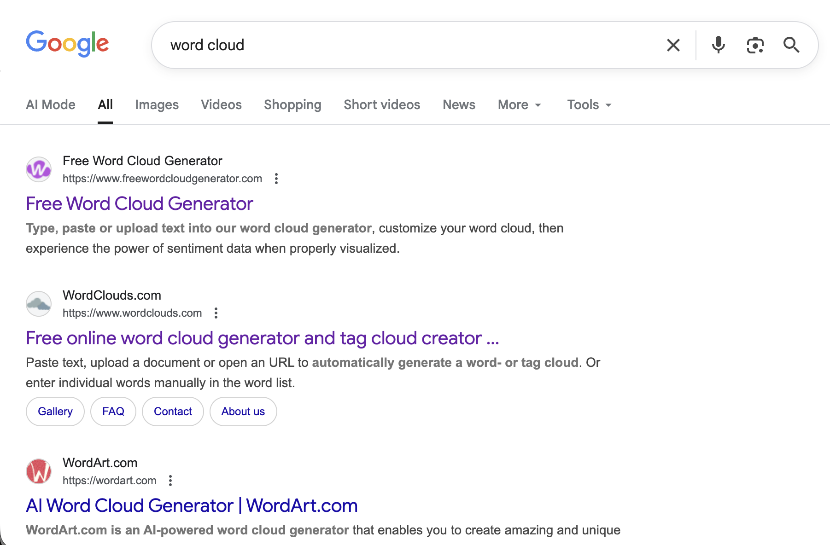
Task: Open three-dot menu for wordclouds.com result
Action: click(216, 313)
